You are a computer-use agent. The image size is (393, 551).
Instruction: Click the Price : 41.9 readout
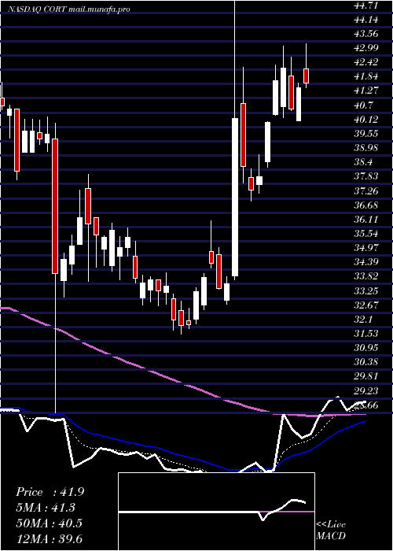tap(50, 492)
